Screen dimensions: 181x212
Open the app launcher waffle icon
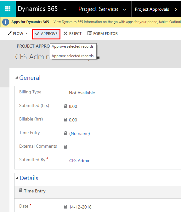point(8,9)
